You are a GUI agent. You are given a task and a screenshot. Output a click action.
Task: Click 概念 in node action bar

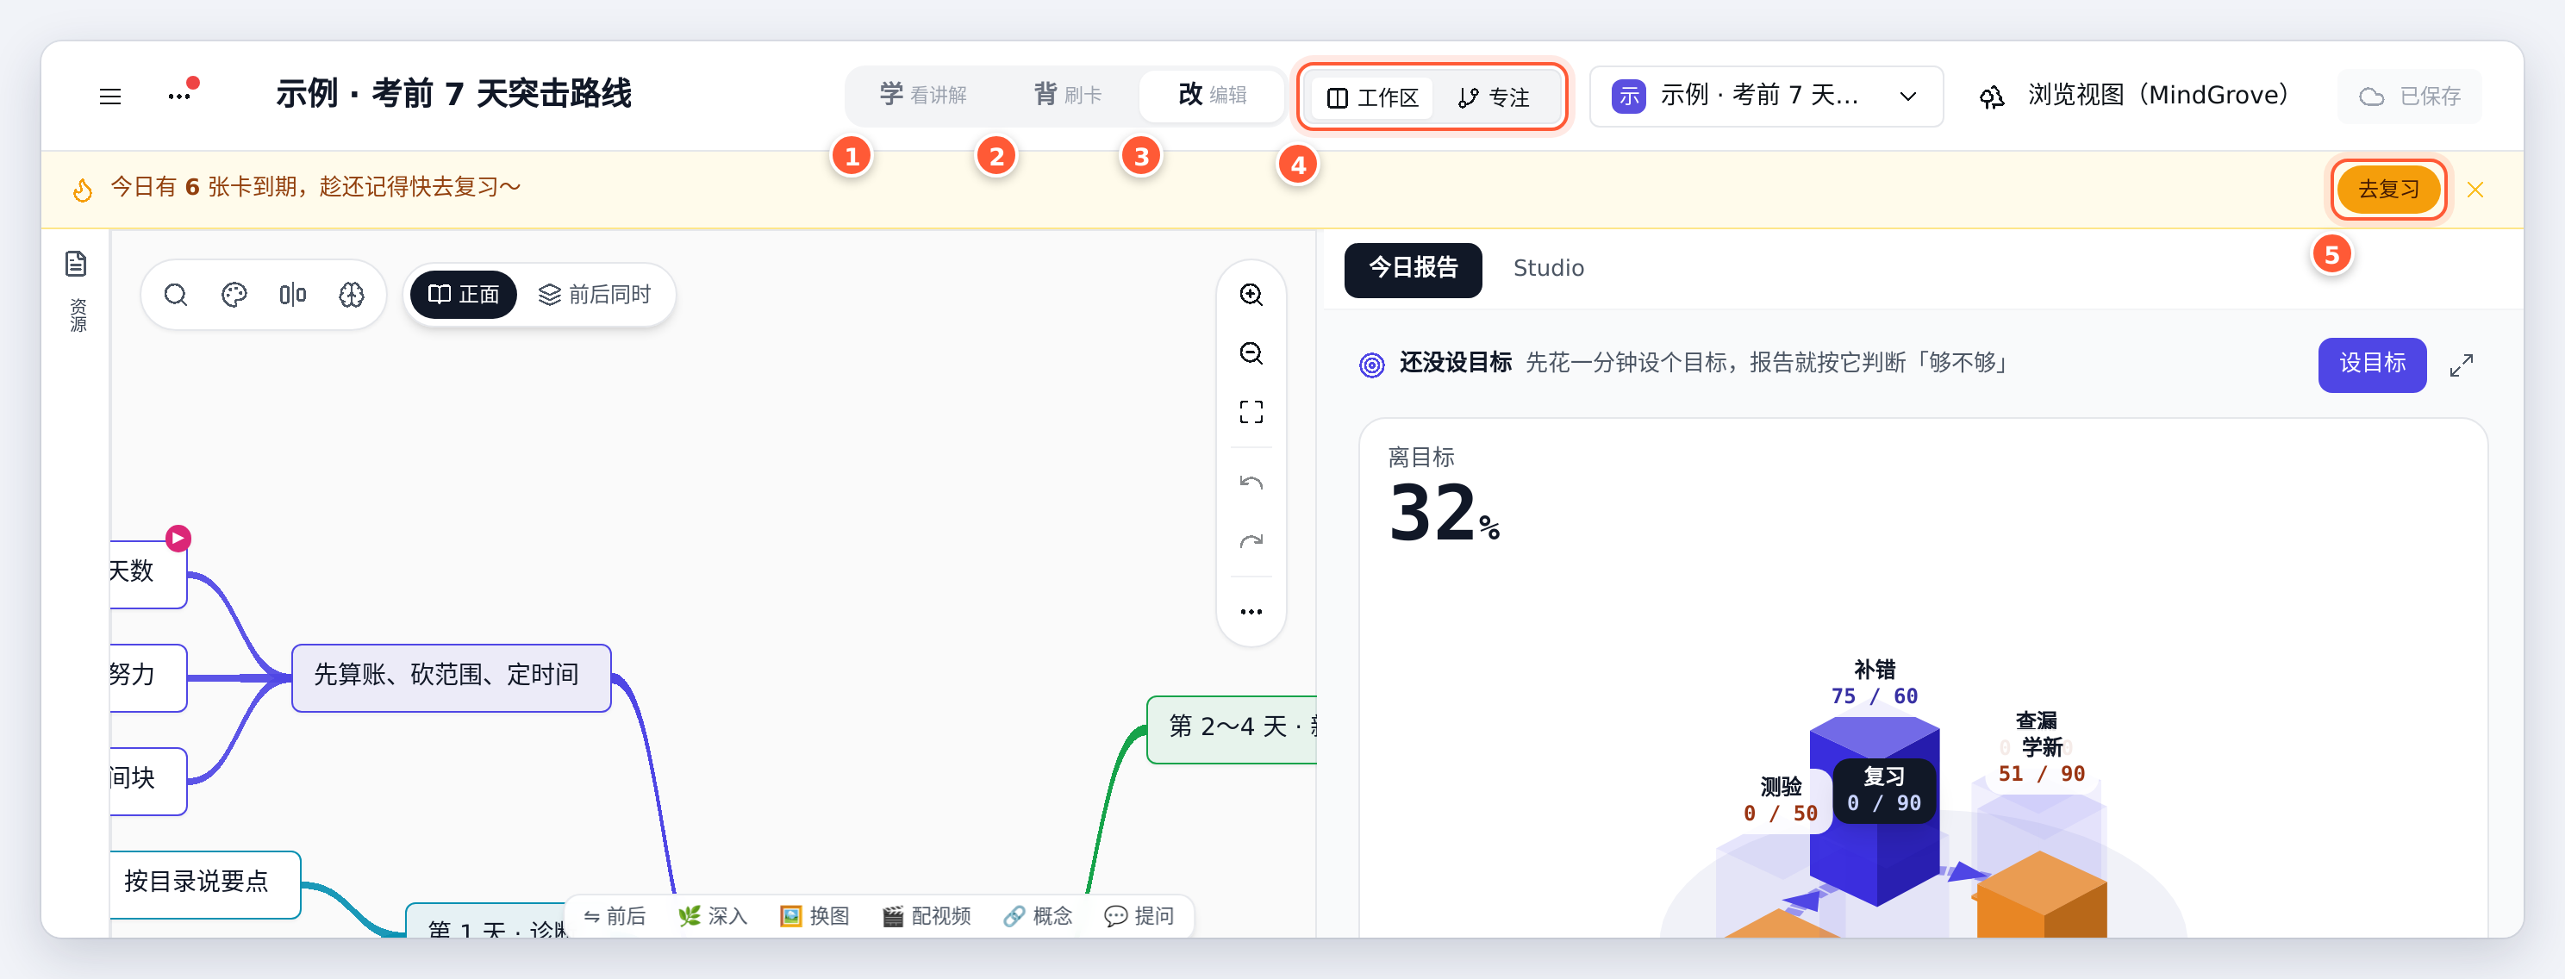pyautogui.click(x=1037, y=916)
